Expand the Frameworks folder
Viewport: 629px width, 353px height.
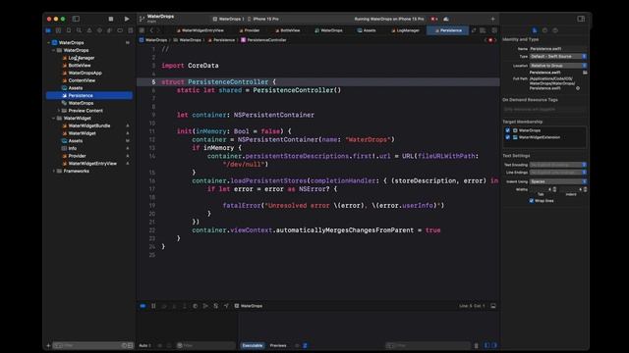click(x=54, y=171)
